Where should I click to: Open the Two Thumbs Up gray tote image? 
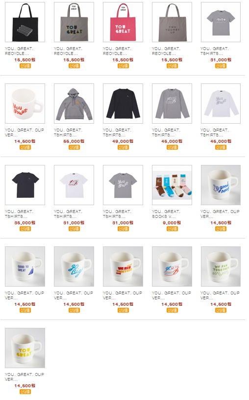[172, 22]
